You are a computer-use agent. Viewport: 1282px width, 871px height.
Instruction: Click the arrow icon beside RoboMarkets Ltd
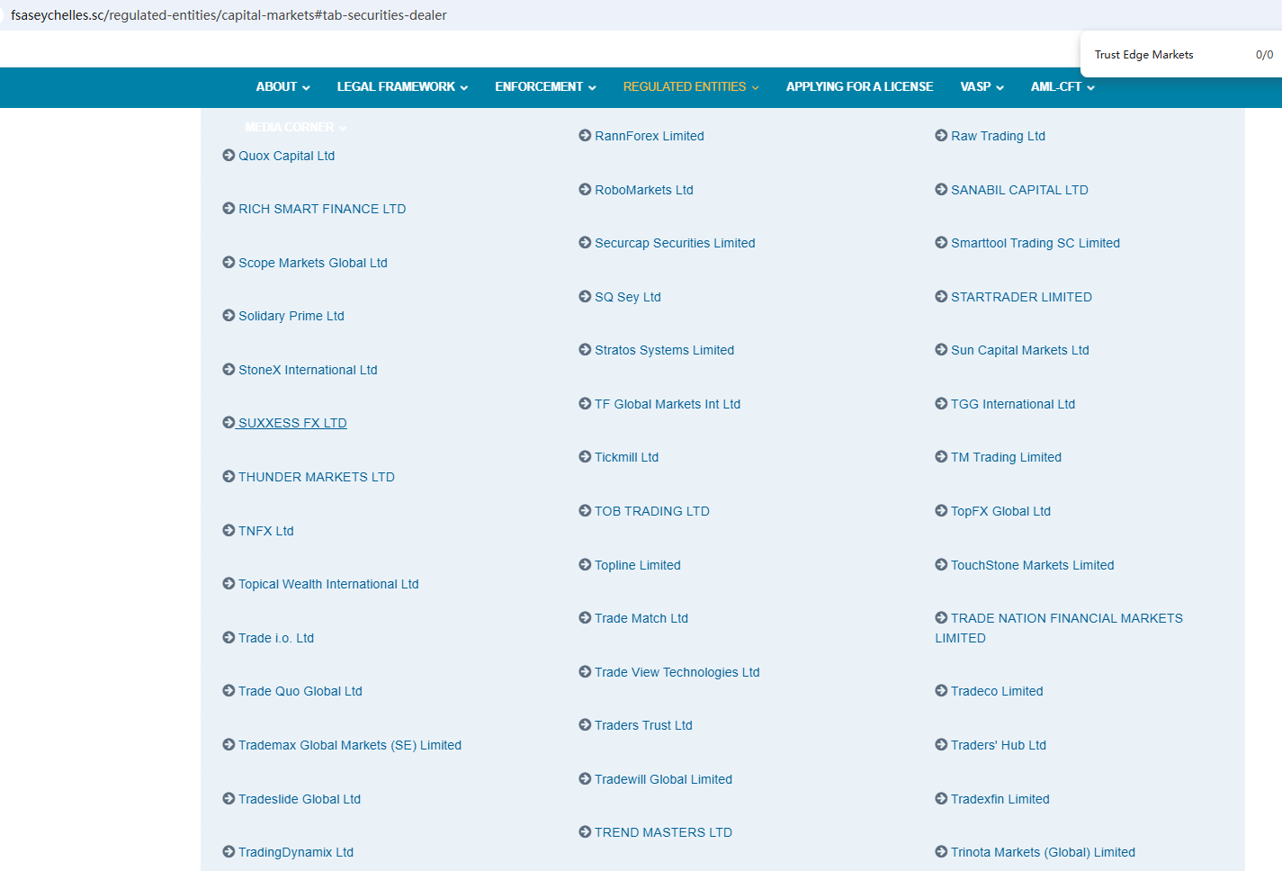pyautogui.click(x=585, y=190)
